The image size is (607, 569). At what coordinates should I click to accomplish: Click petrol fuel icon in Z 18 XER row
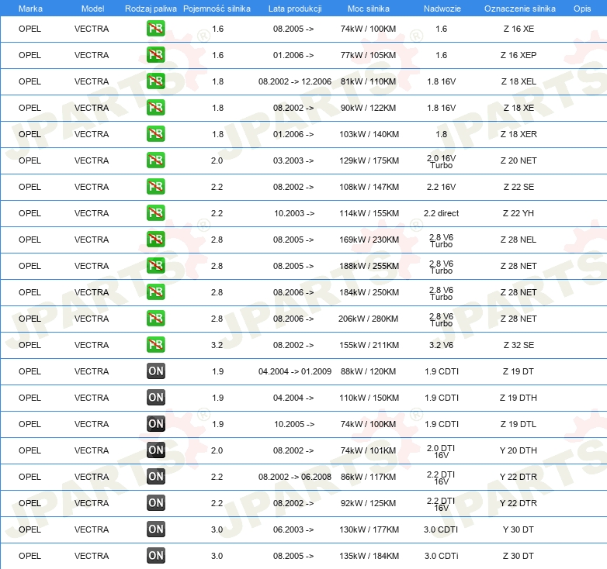coord(155,134)
